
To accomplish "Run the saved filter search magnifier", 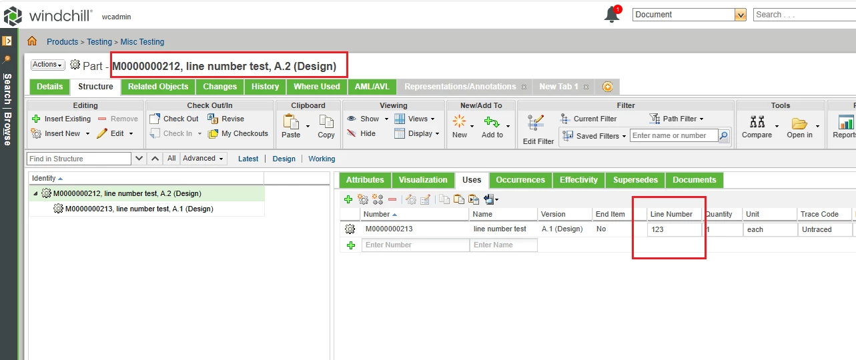I will [724, 135].
